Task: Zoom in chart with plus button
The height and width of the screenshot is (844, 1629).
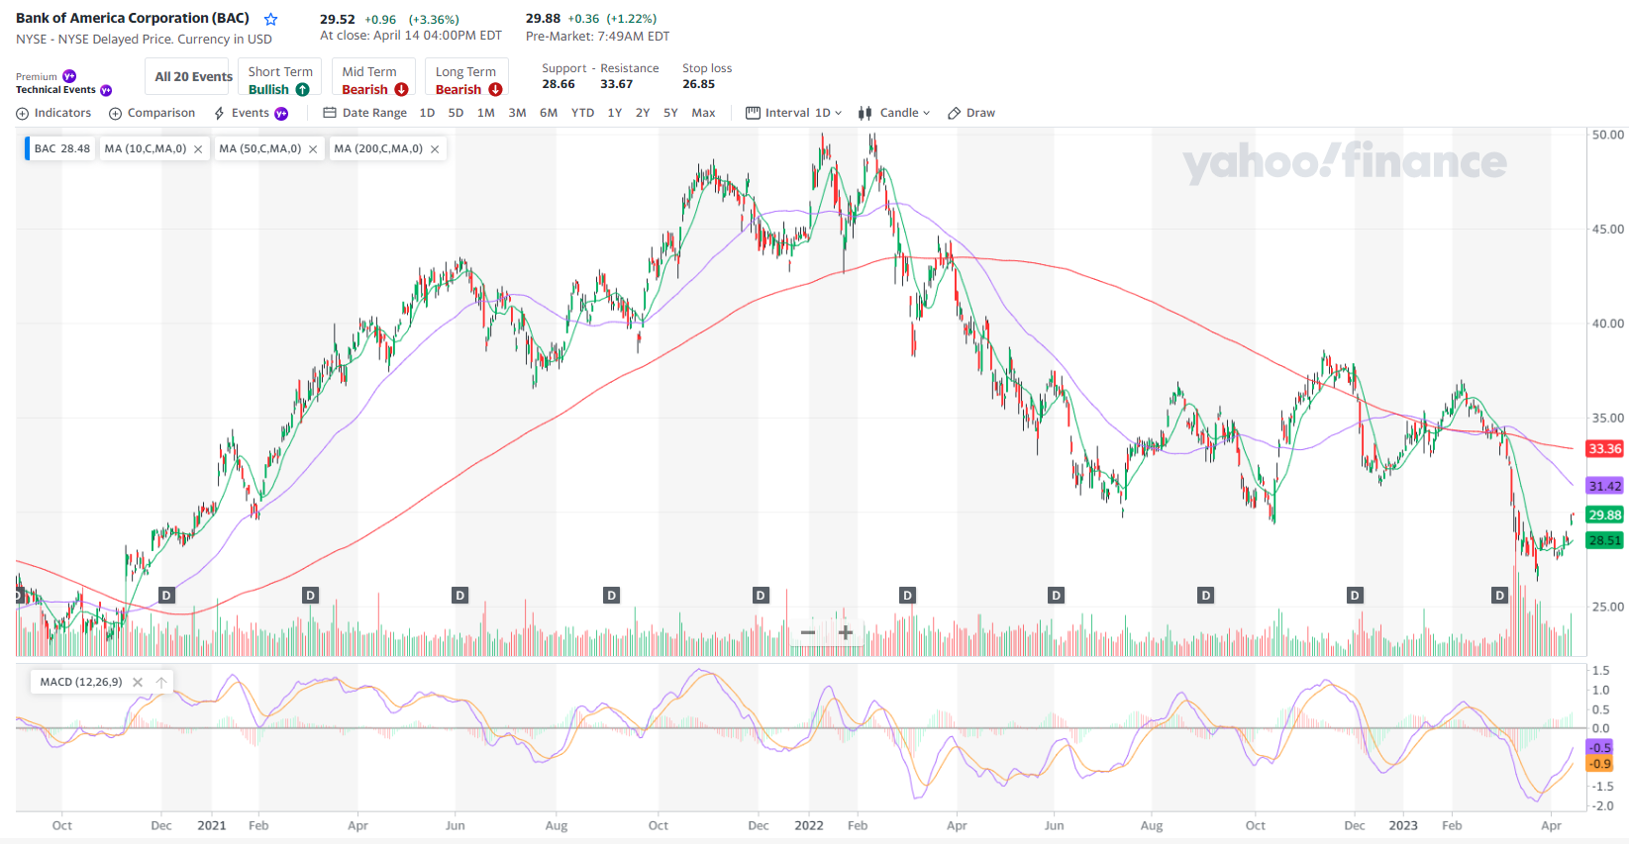Action: tap(846, 632)
